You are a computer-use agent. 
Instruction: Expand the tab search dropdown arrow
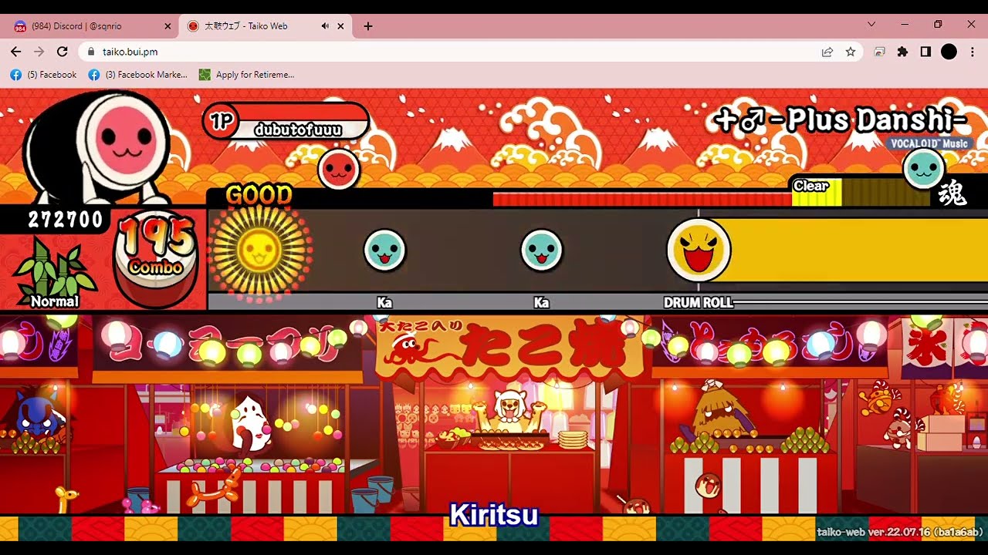click(871, 25)
